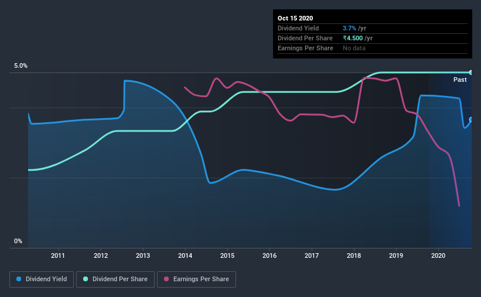Click the Oct 15 2020 tooltip date
Viewport: 481px width, 297px height.
pyautogui.click(x=295, y=18)
